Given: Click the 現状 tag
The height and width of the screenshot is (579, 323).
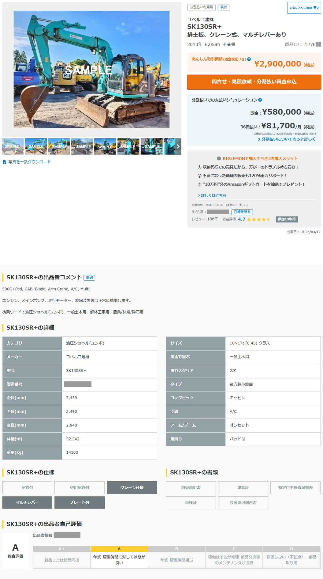Looking at the screenshot, I should point(224,7).
